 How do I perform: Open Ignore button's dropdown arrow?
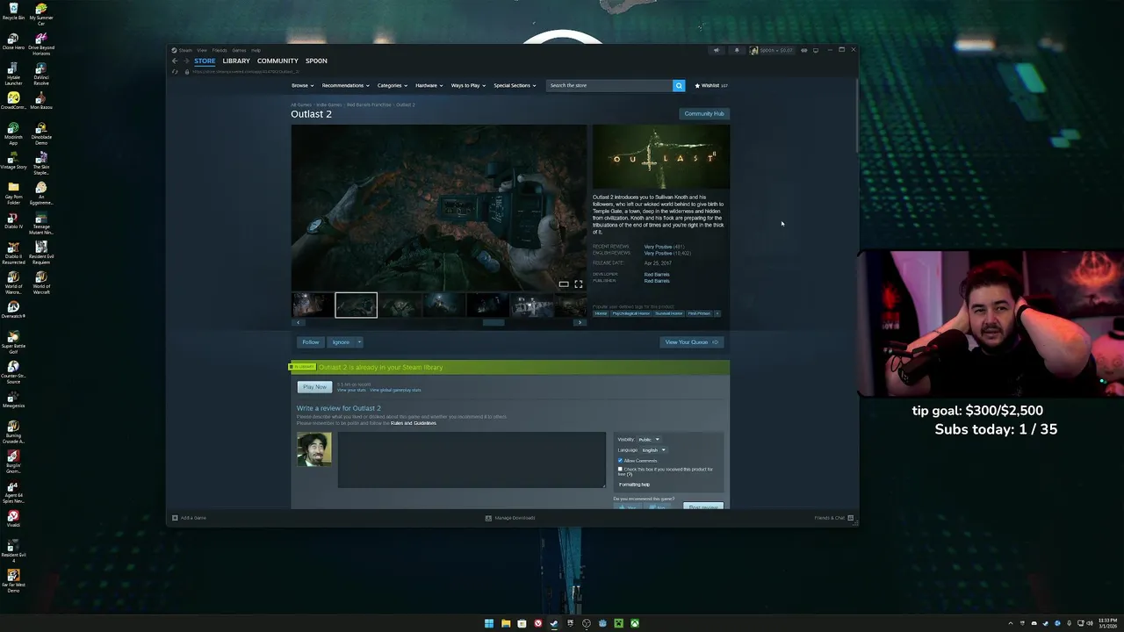(358, 342)
